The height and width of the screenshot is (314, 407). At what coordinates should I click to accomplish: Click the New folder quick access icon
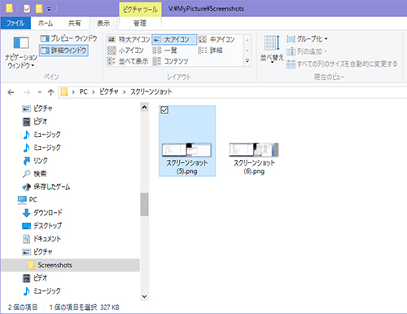pyautogui.click(x=39, y=9)
